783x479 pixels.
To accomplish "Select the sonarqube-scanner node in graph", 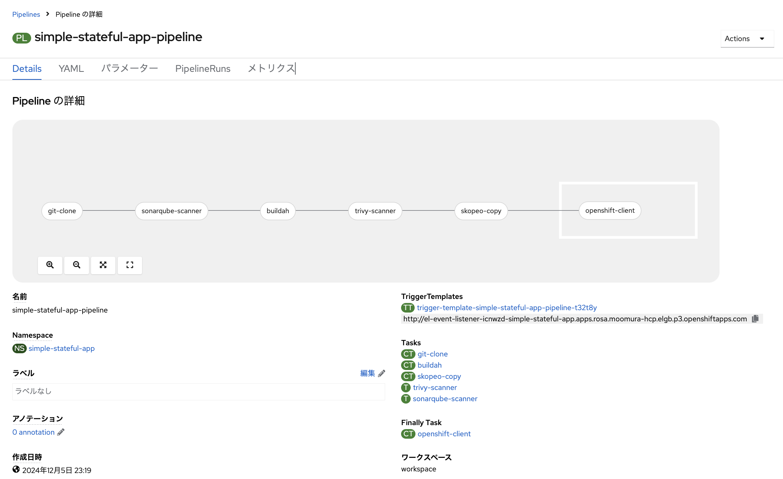I will click(x=171, y=211).
